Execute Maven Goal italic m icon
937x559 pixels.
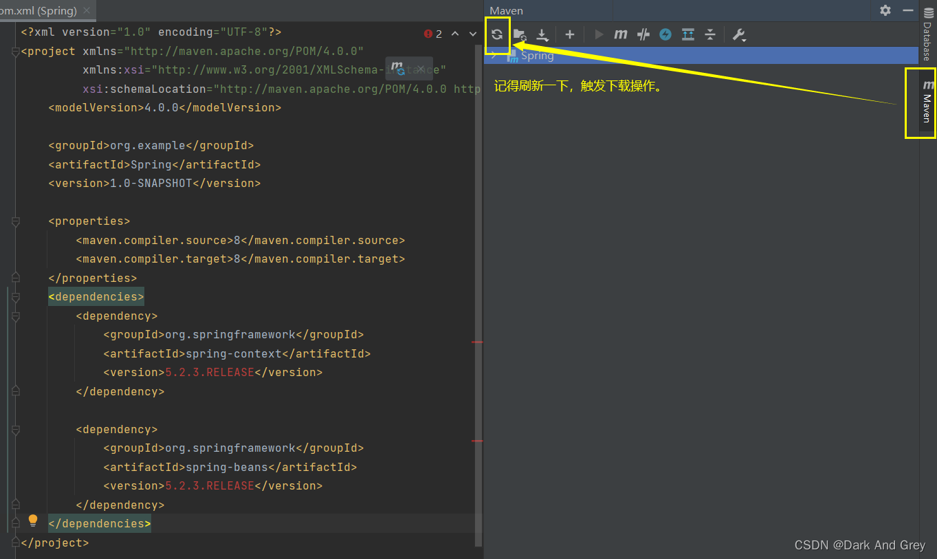coord(621,34)
